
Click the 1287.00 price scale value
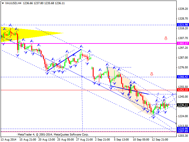[183, 58]
